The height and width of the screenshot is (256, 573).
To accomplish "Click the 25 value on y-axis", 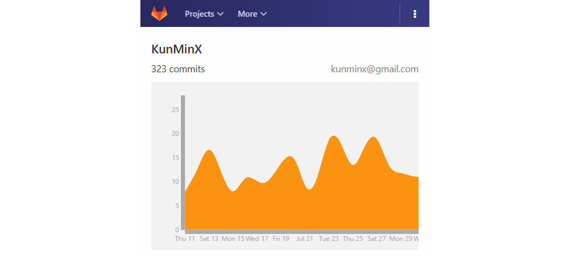I will pyautogui.click(x=176, y=109).
